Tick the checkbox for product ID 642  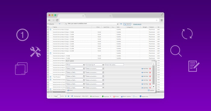tap(48, 30)
